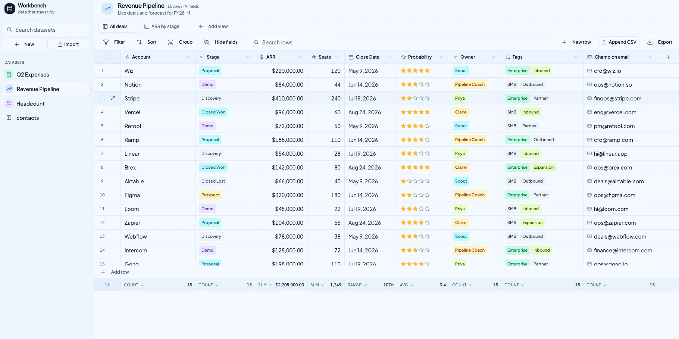Switch to the All deals view tab
The width and height of the screenshot is (679, 339).
pos(119,27)
